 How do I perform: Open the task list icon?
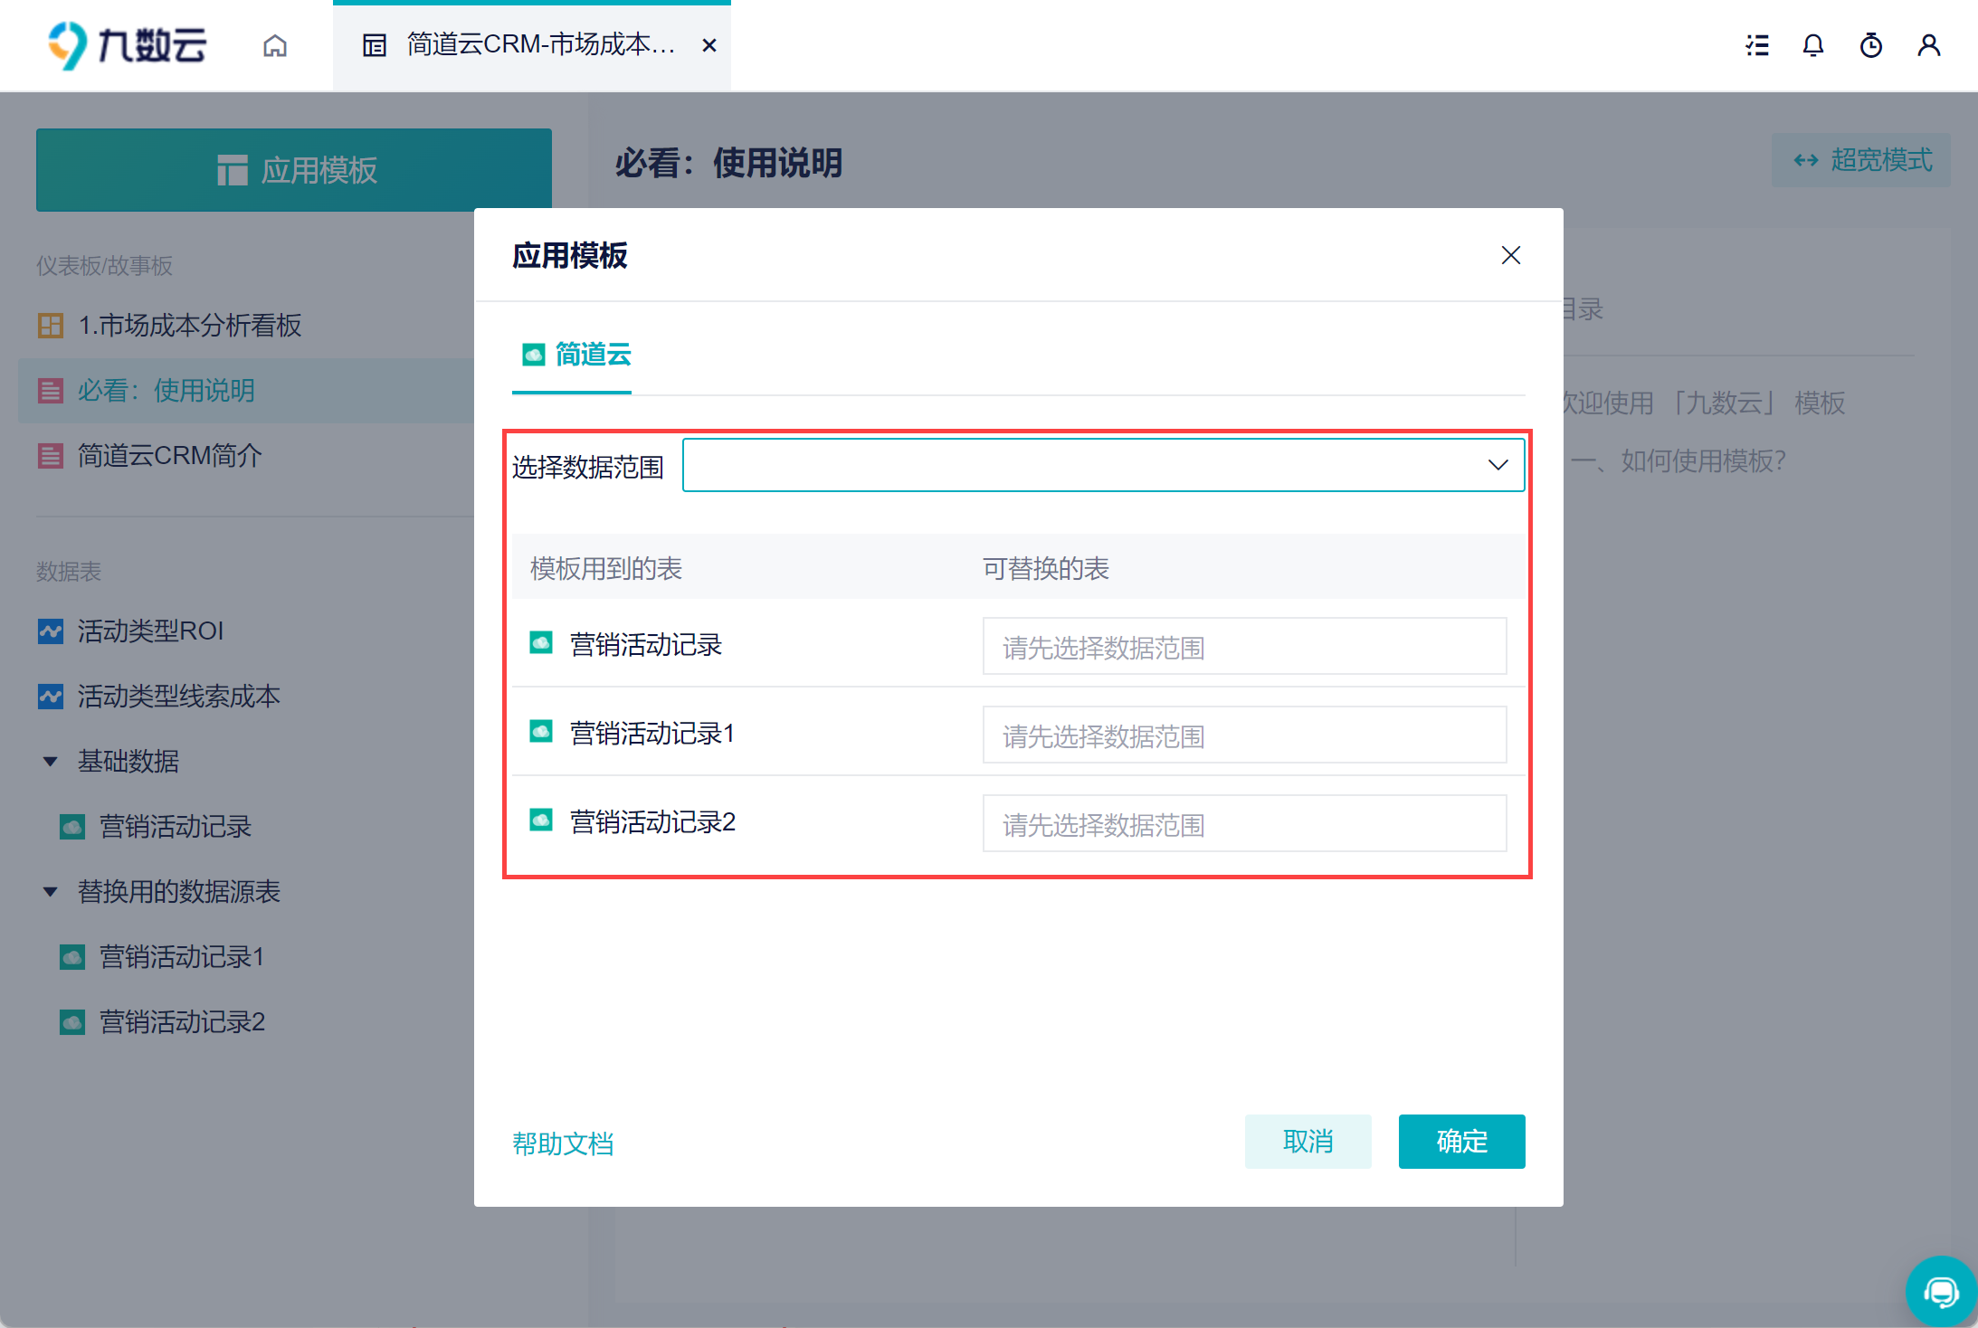tap(1757, 45)
